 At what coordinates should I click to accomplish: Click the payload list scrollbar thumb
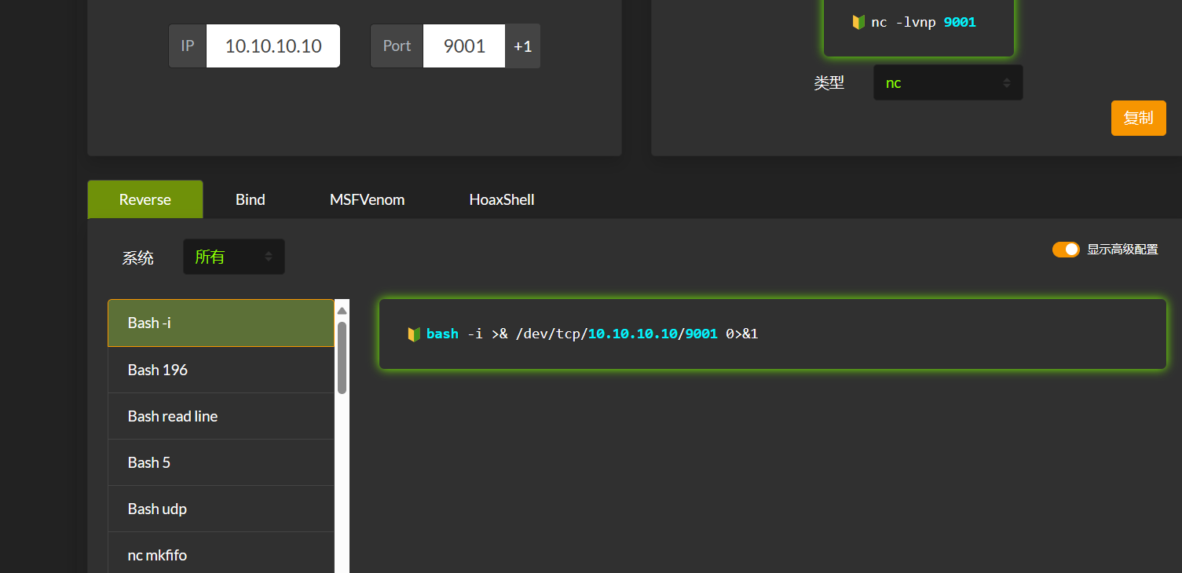tap(342, 358)
